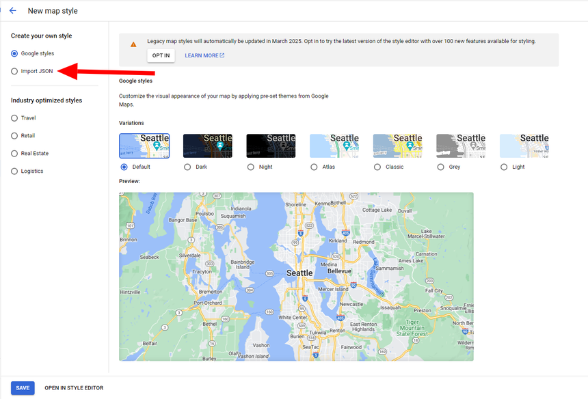Choose the Travel industry style
Screen dimensions: 588x399
(14, 118)
